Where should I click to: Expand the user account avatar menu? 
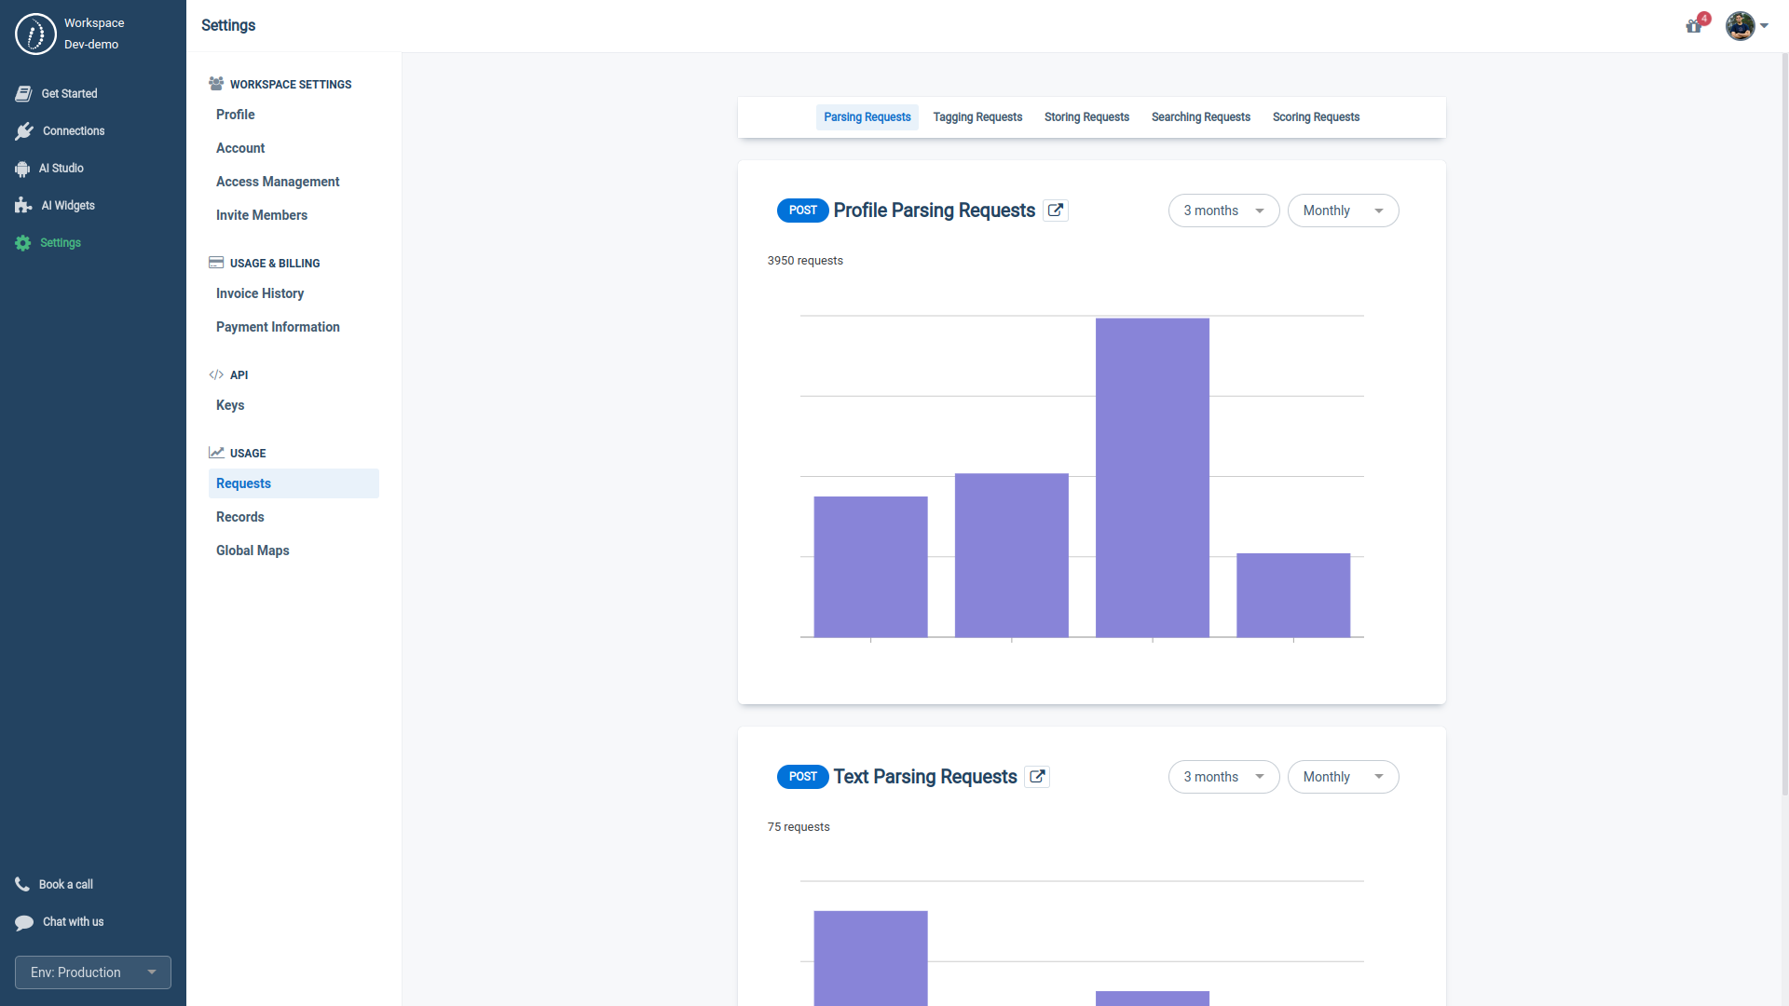point(1745,26)
